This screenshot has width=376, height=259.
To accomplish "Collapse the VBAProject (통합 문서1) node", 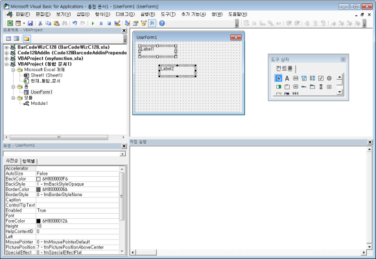I will (x=6, y=64).
